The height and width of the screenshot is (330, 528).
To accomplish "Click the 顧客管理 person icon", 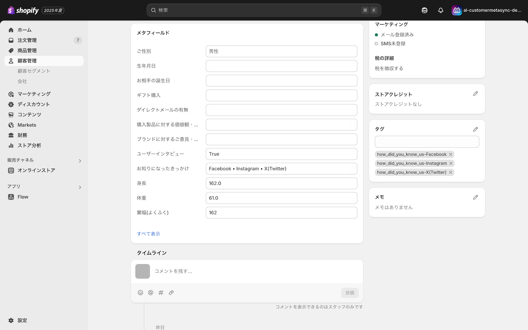I will (11, 61).
